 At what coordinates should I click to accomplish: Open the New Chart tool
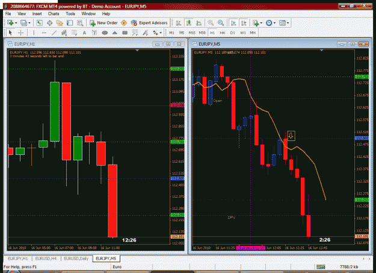click(10, 23)
